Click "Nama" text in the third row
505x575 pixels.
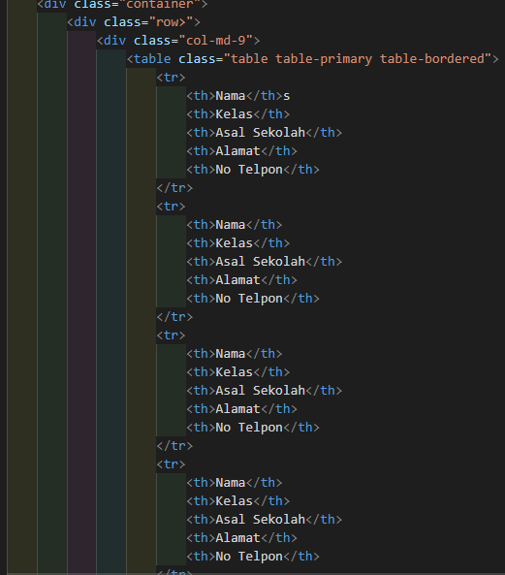(x=231, y=354)
